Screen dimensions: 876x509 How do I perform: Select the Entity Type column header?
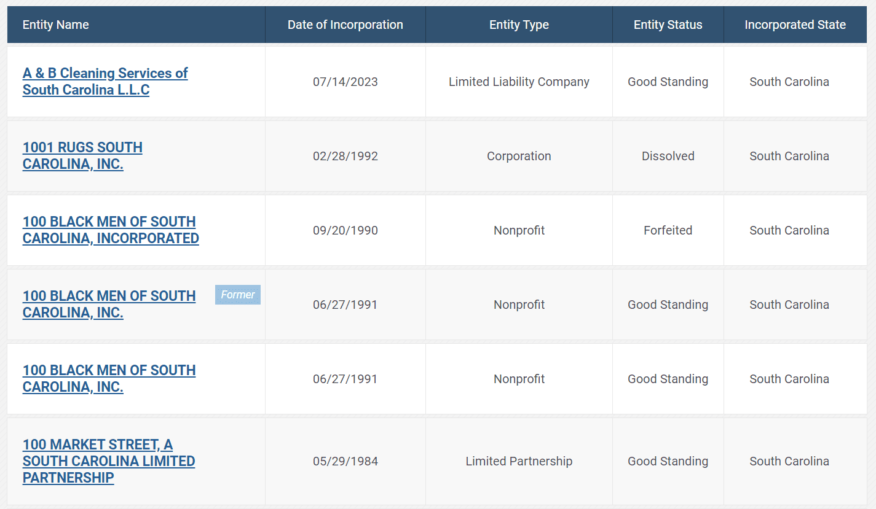click(519, 25)
